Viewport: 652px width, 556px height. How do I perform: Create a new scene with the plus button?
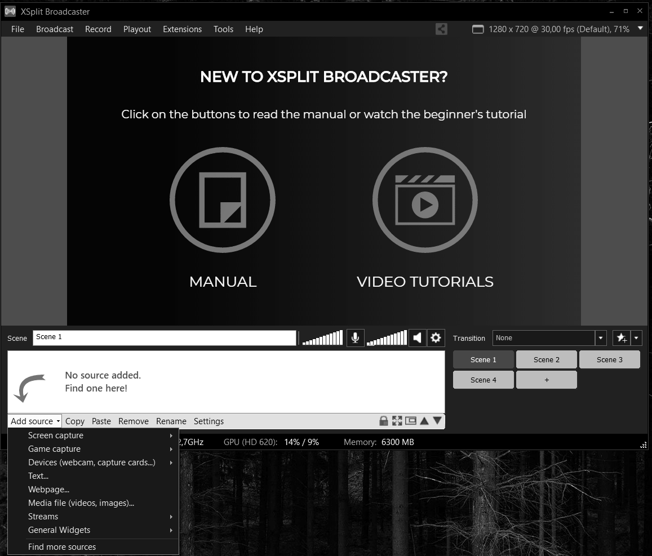tap(546, 379)
